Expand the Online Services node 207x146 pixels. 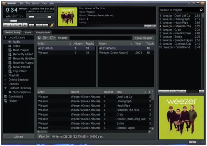click(x=6, y=80)
